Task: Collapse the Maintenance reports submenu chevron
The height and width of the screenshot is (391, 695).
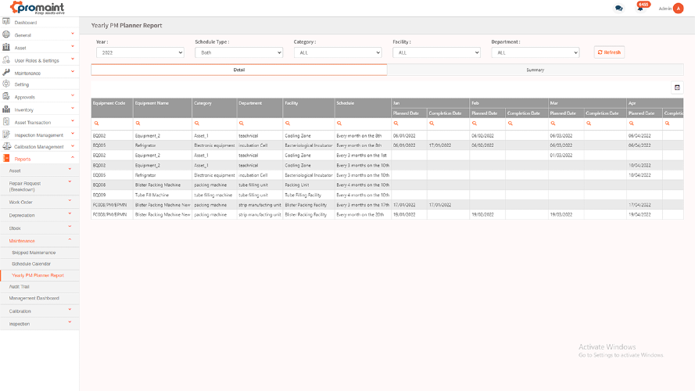Action: [70, 239]
